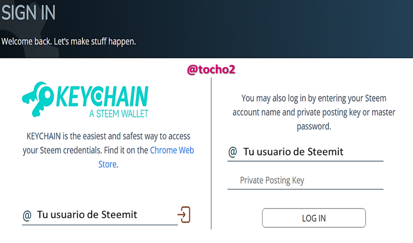Click the pink @tocho2 label
This screenshot has height=243, width=413.
[x=211, y=70]
